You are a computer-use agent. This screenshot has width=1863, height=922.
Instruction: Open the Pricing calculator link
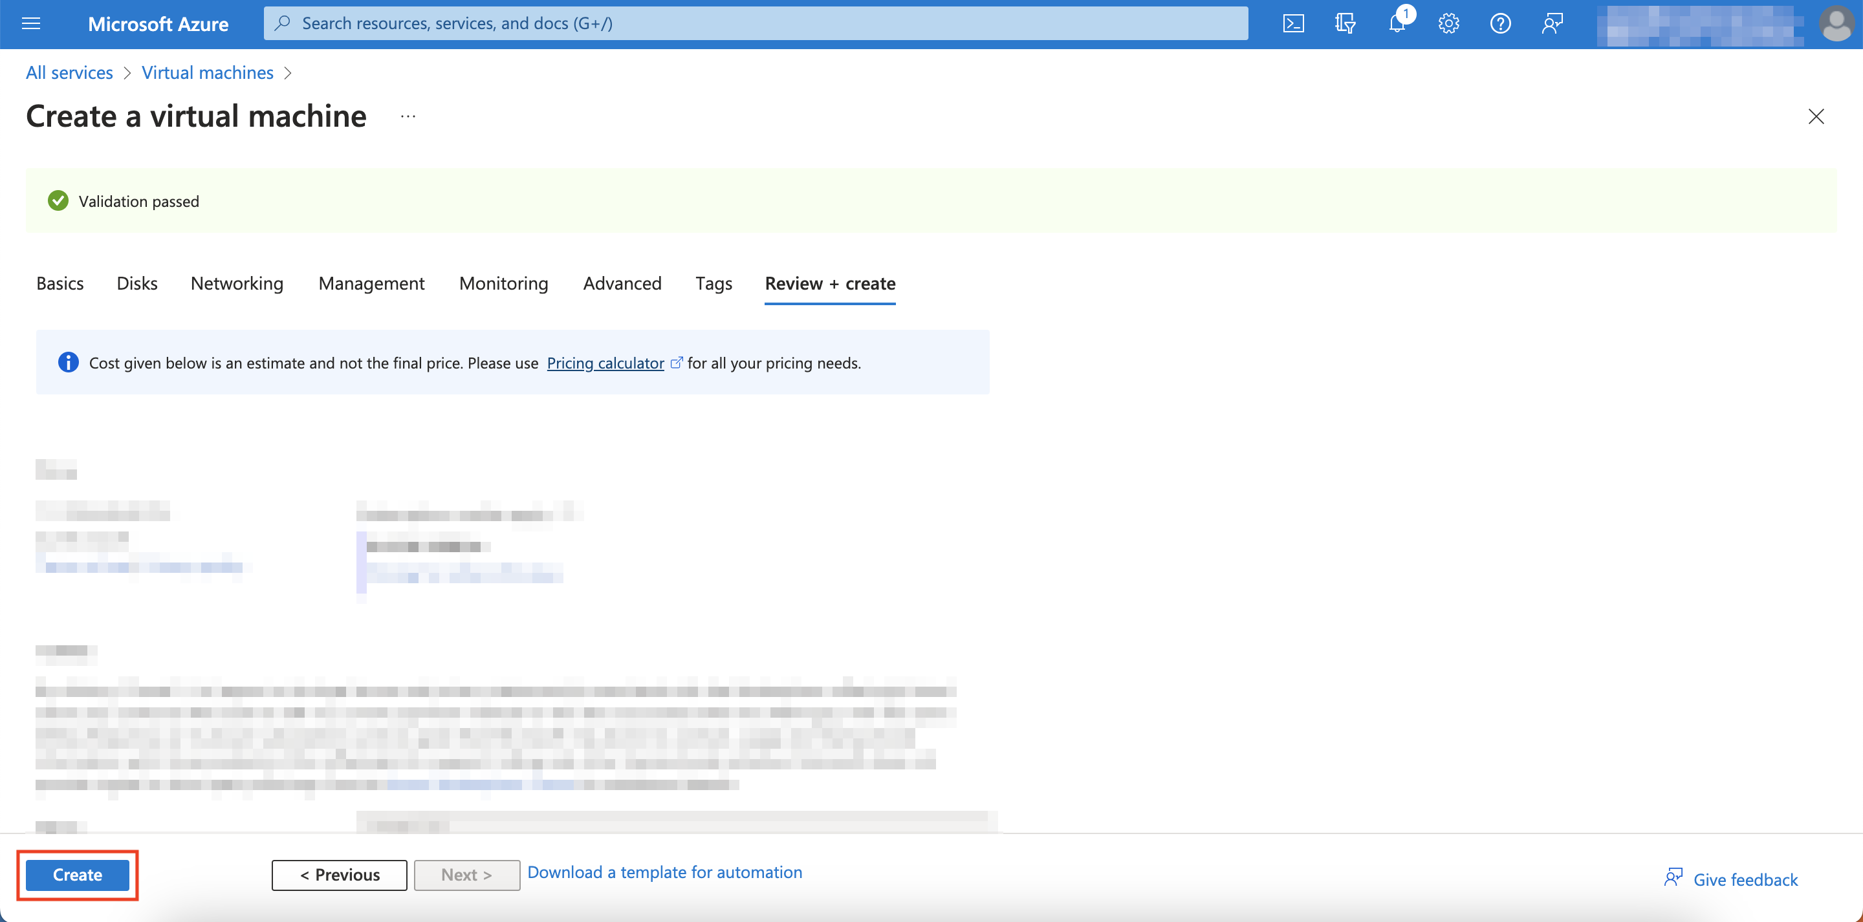(x=605, y=362)
